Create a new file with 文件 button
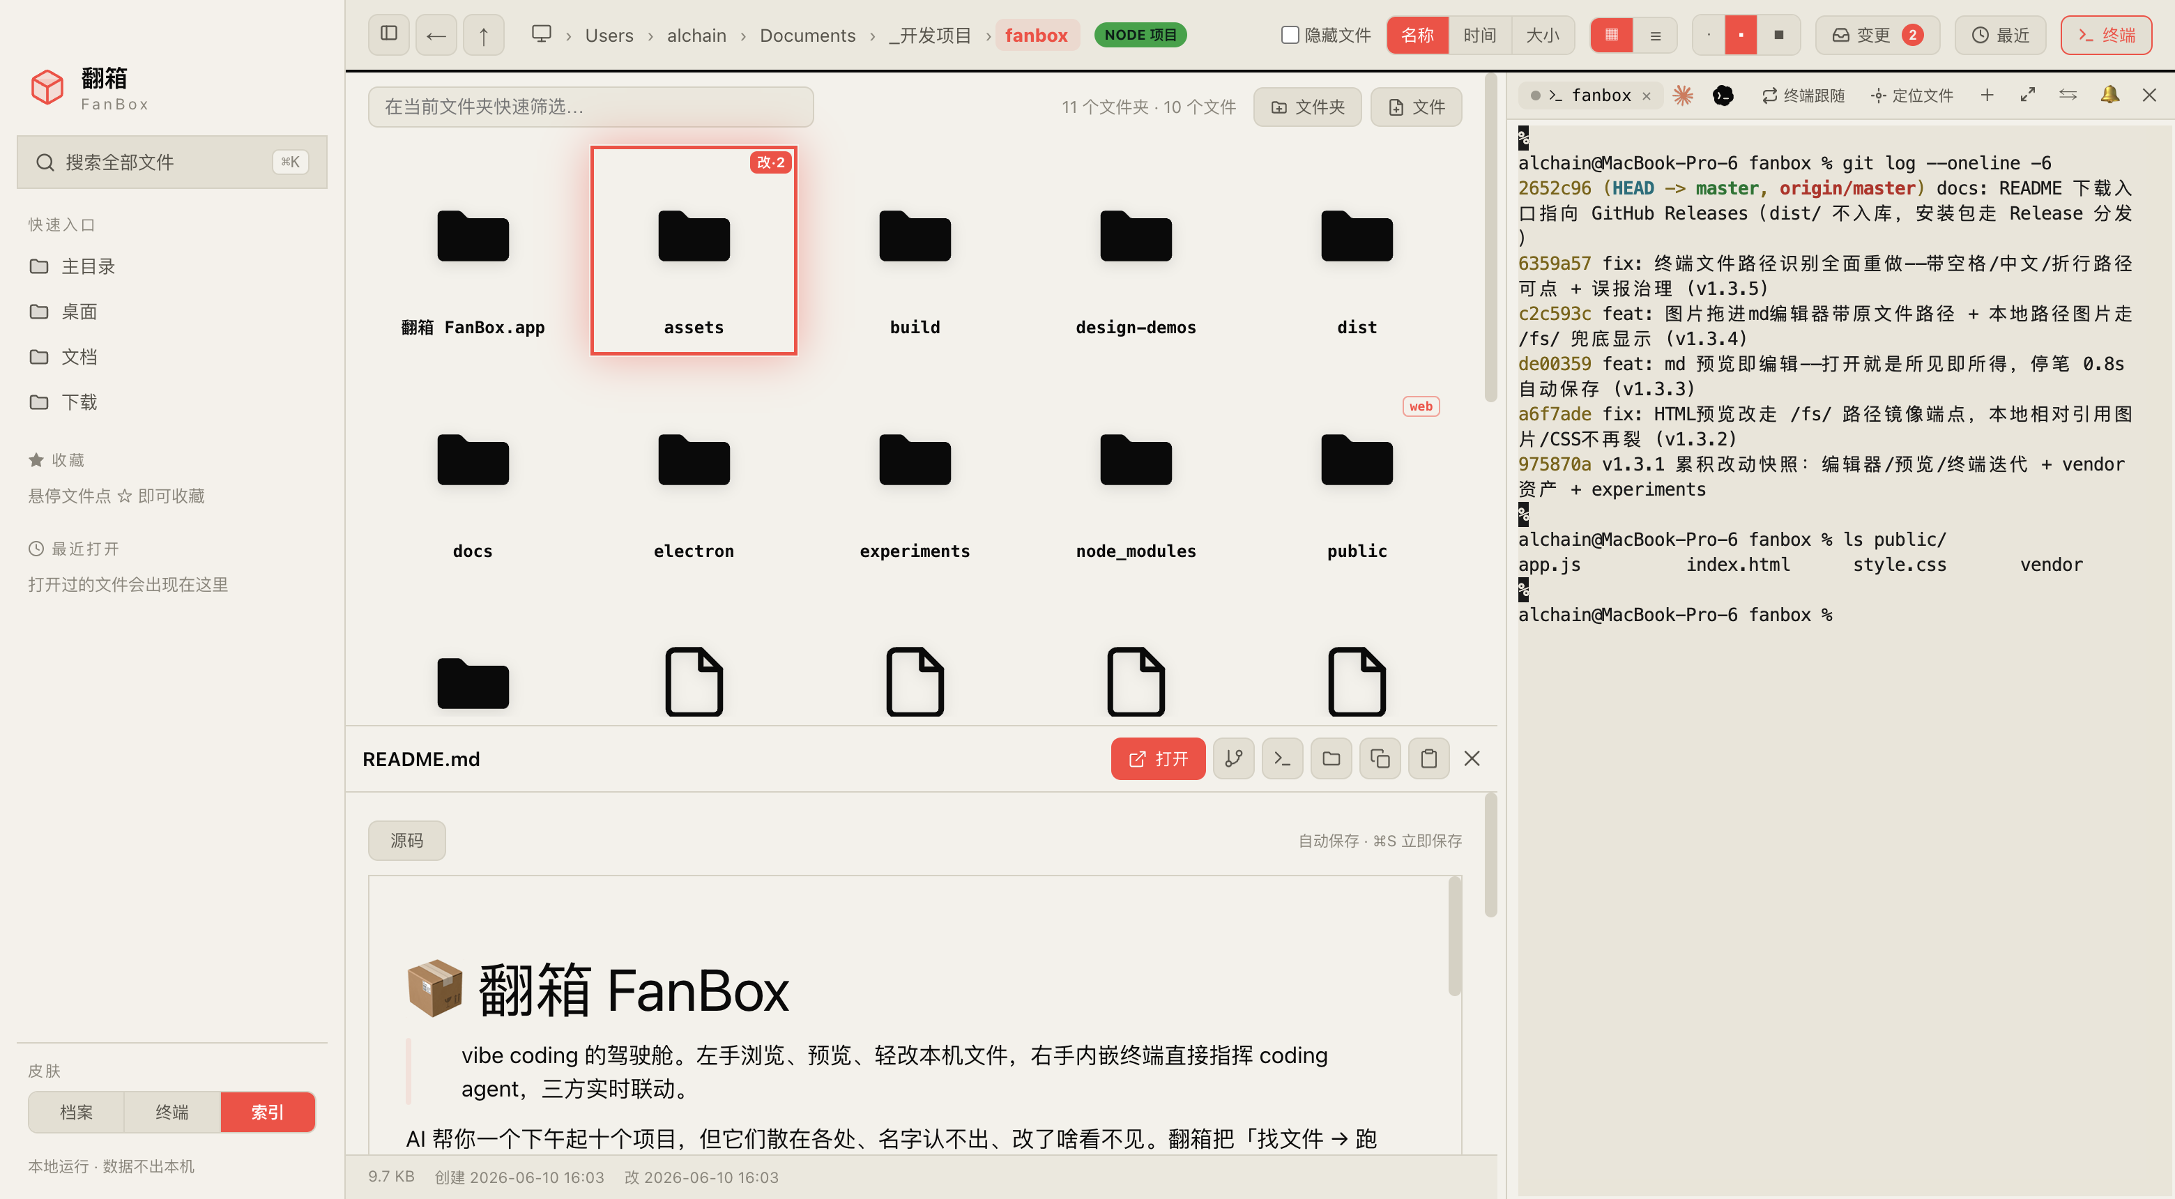The width and height of the screenshot is (2175, 1199). point(1416,107)
